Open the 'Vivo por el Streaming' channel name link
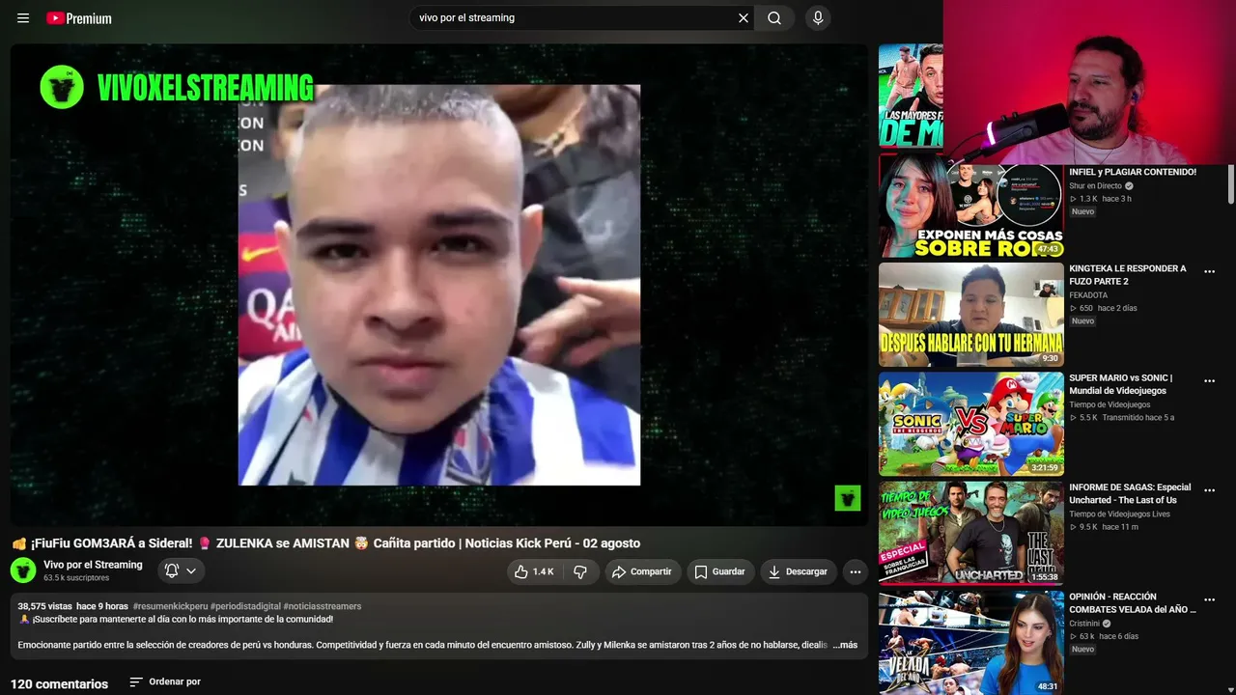Image resolution: width=1236 pixels, height=695 pixels. pyautogui.click(x=93, y=565)
